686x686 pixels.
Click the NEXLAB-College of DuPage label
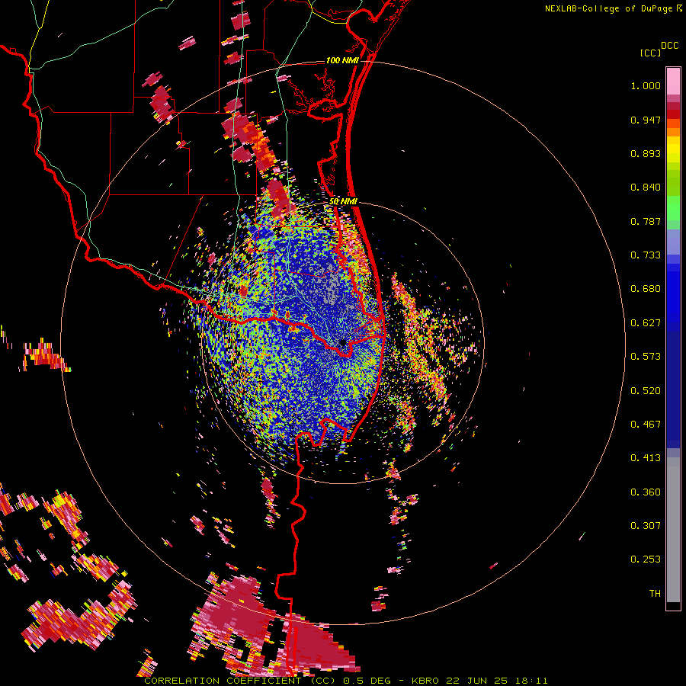(x=609, y=8)
